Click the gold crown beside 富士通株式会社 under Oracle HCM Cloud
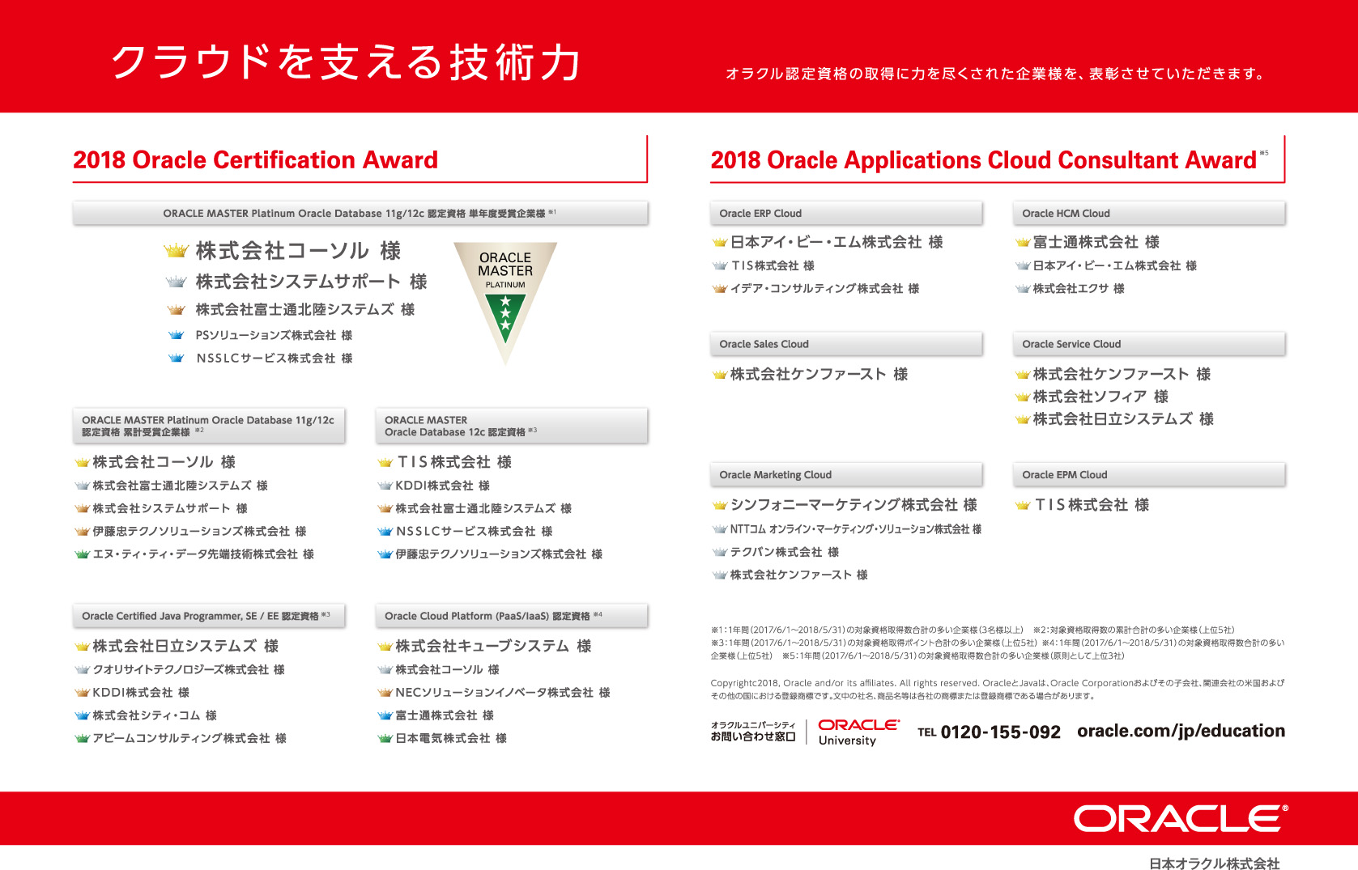The width and height of the screenshot is (1358, 870). click(x=1023, y=242)
